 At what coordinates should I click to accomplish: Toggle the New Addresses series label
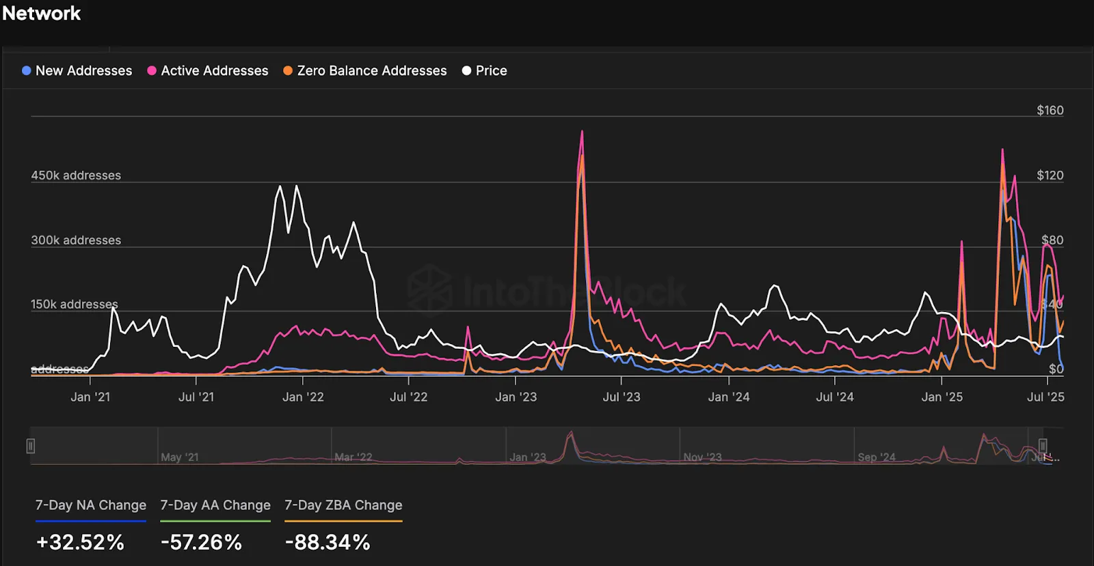(83, 71)
